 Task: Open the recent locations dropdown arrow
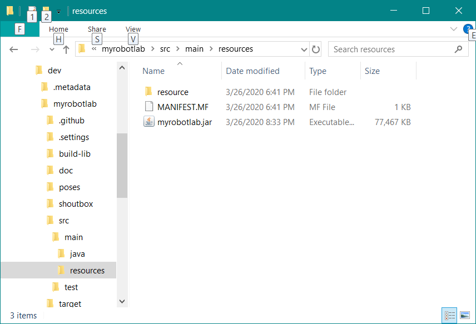pos(52,49)
